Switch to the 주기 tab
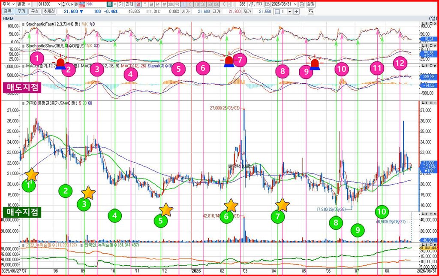Viewport: 439px width, 276px height. [21, 12]
